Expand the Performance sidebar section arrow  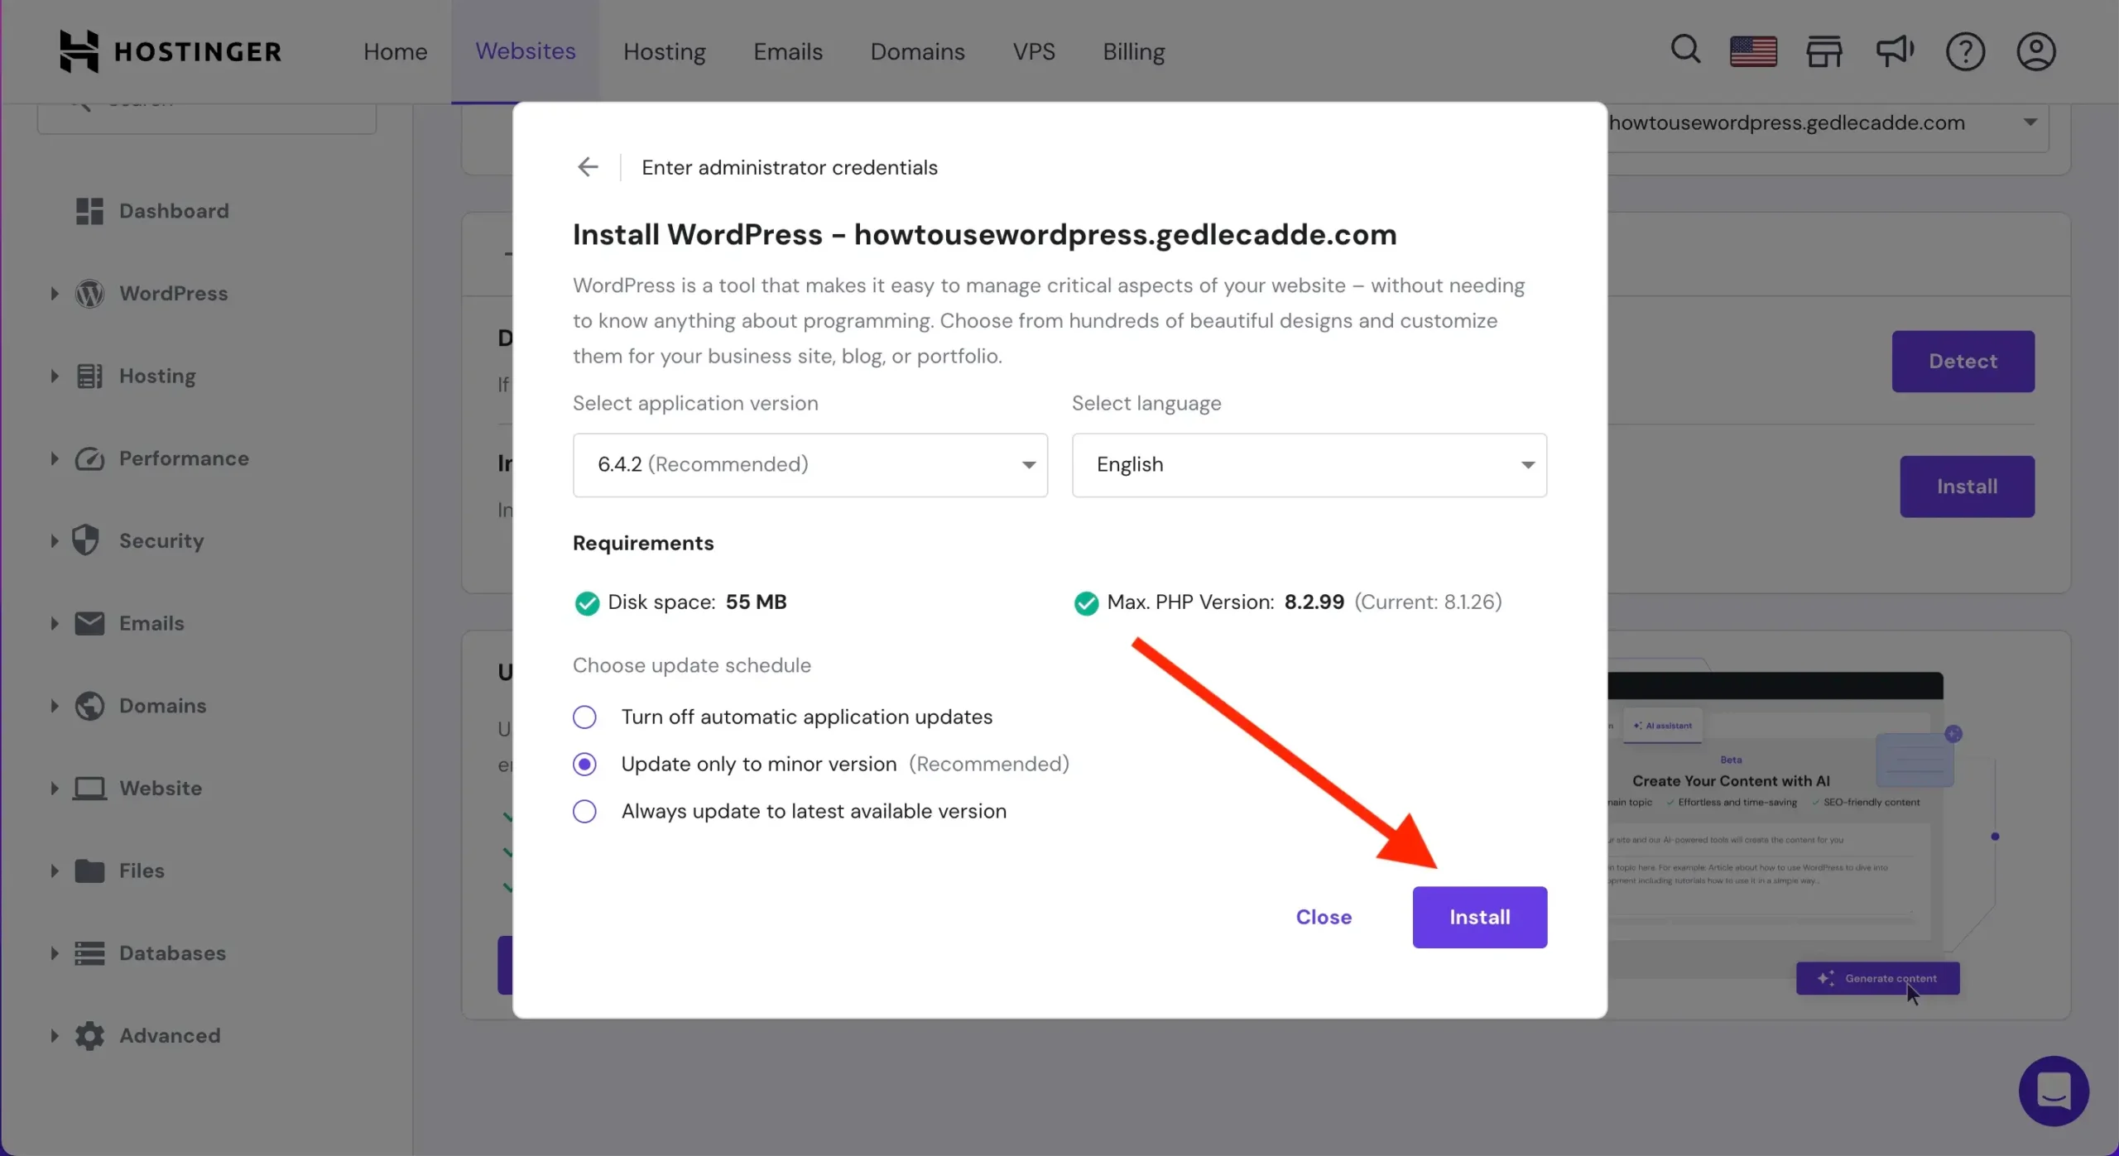tap(55, 458)
